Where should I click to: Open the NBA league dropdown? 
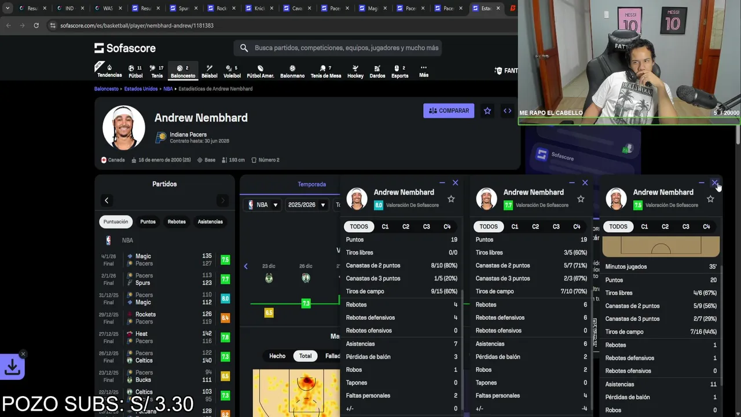coord(263,204)
